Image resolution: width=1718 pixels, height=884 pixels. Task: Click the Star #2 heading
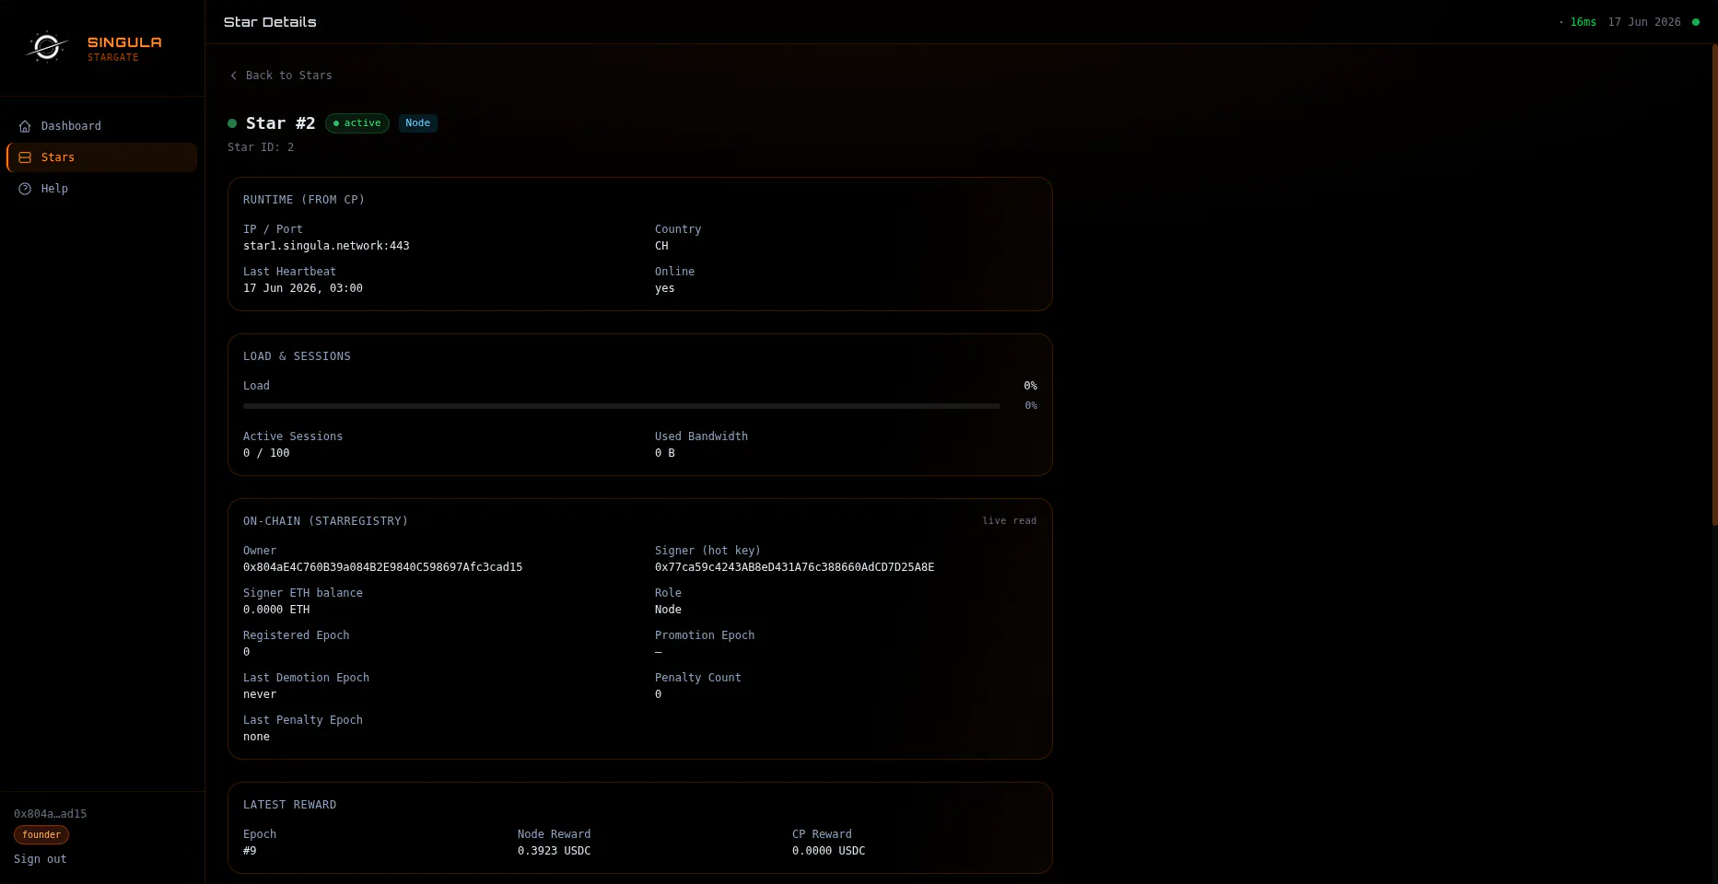click(x=281, y=123)
